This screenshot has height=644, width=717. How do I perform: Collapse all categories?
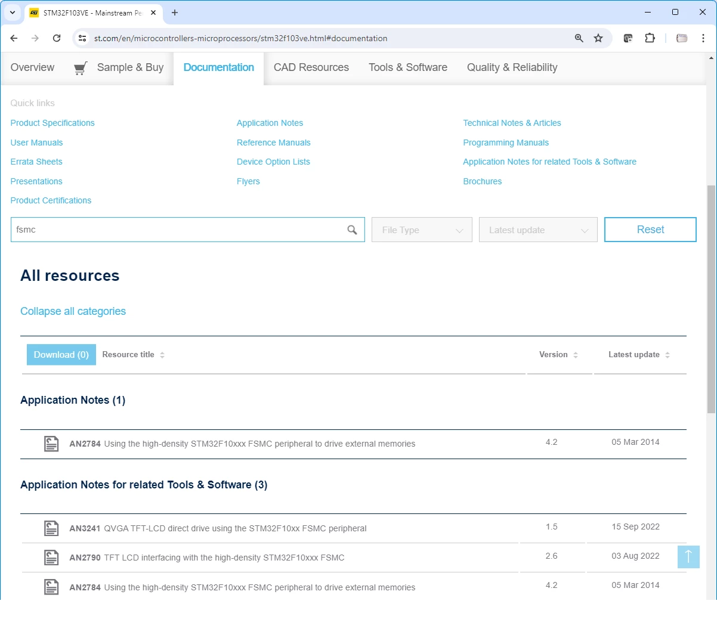(x=73, y=311)
